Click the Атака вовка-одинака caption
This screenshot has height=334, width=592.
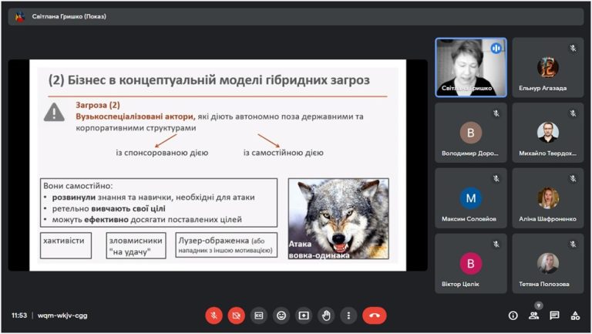(x=319, y=250)
